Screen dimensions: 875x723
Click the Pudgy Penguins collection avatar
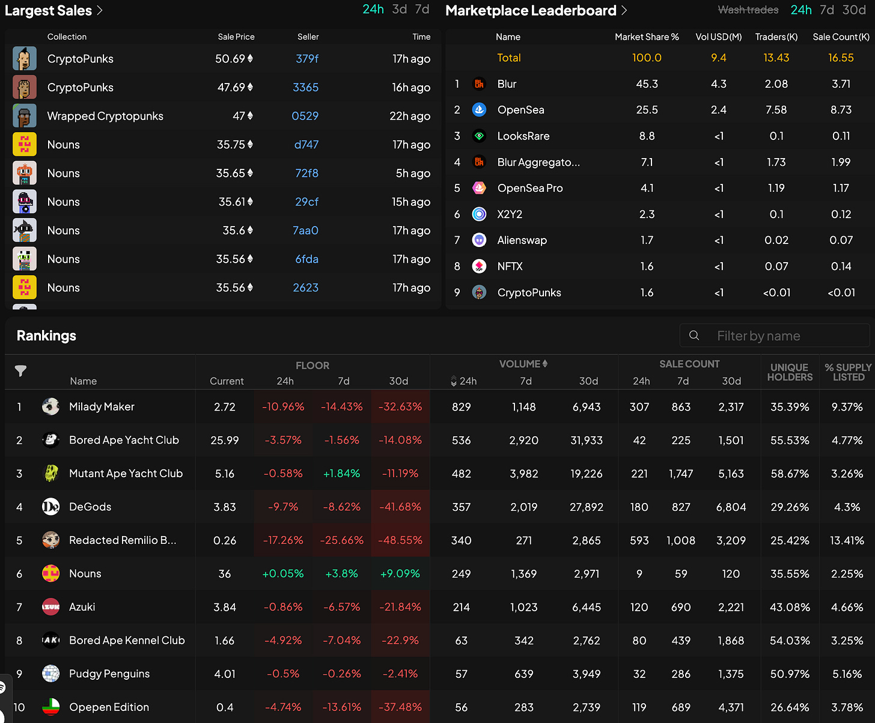pyautogui.click(x=50, y=674)
